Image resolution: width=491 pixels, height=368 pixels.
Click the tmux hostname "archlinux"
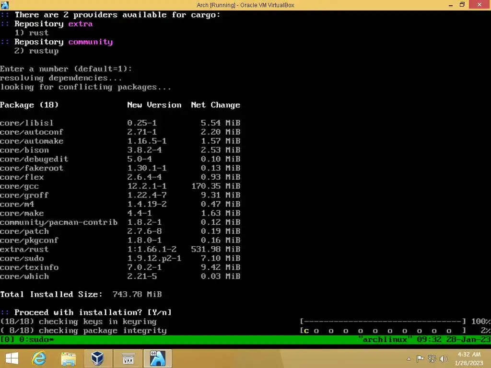(x=385, y=340)
